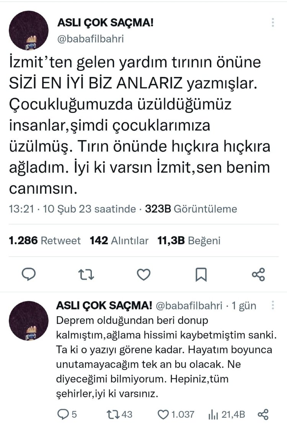Open ASLI ÇOK SAÇMA! name on reply tweet
Screen dimensions: 287x425
[x=104, y=306]
